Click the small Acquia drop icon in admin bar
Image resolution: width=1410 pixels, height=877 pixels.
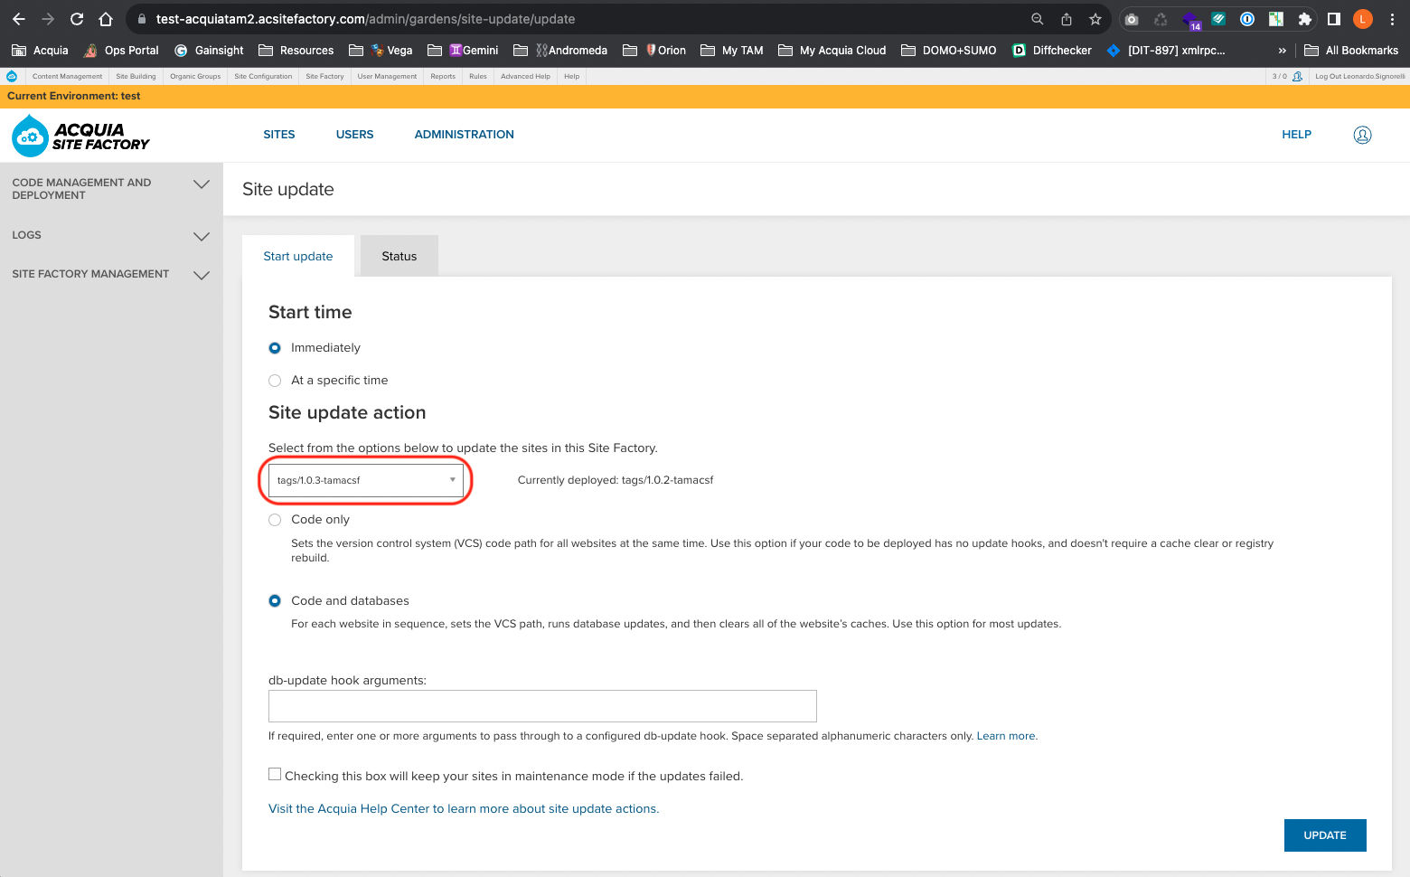coord(12,76)
